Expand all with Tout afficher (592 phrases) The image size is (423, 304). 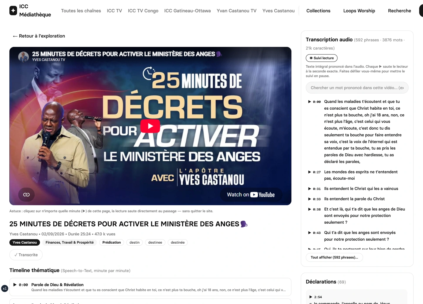click(334, 257)
